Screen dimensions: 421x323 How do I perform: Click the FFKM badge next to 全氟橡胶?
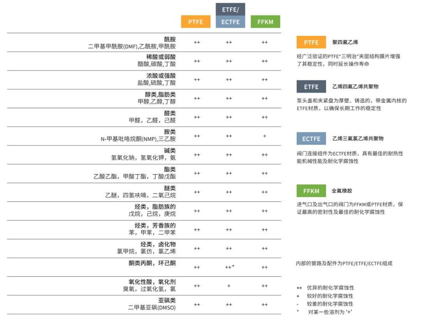[311, 191]
